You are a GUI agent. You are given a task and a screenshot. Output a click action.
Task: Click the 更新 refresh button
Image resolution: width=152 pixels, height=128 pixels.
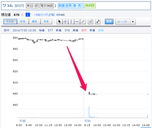(109, 22)
